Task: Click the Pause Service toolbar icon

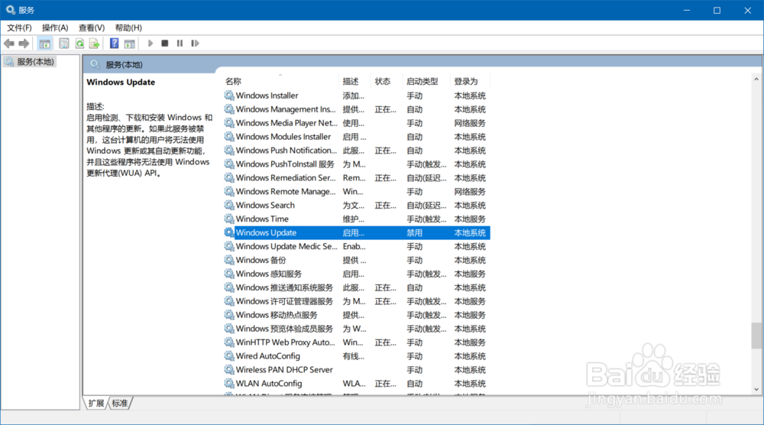Action: pyautogui.click(x=180, y=44)
